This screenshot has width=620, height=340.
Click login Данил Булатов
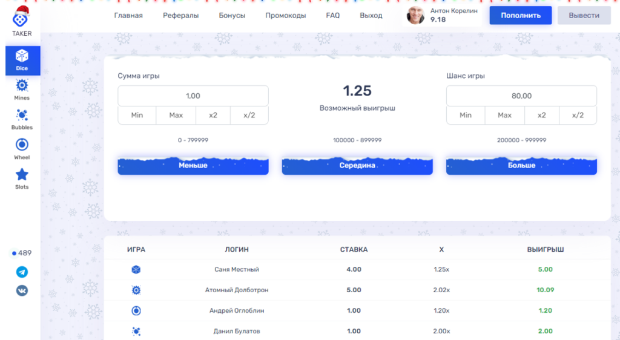pos(237,331)
